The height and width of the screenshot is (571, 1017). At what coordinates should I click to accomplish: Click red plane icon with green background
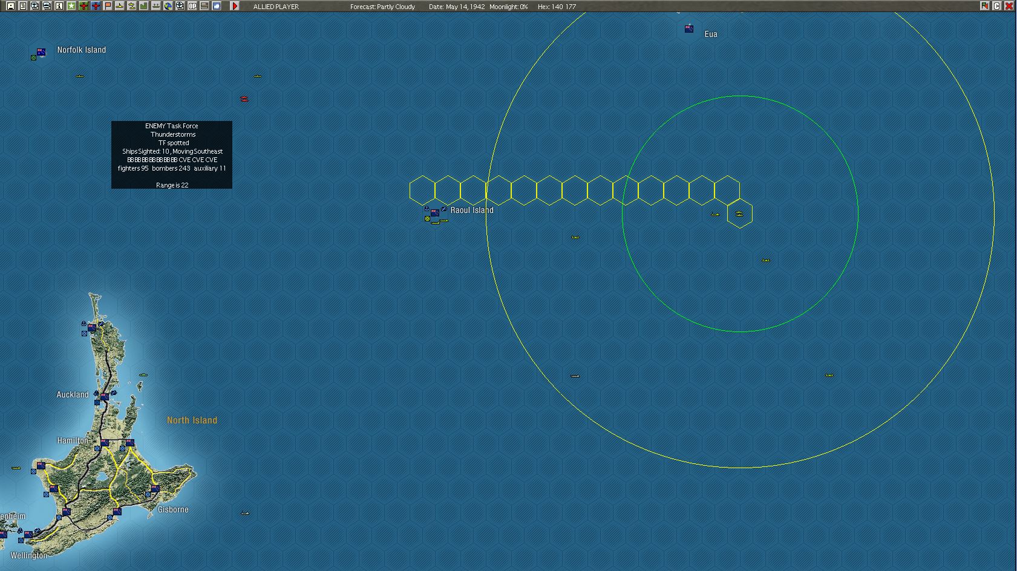83,6
